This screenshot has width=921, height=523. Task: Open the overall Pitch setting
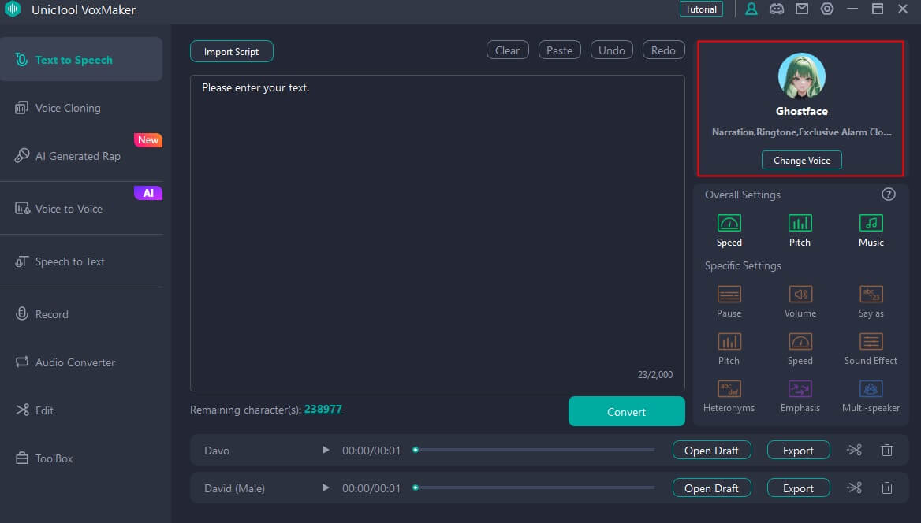[800, 230]
